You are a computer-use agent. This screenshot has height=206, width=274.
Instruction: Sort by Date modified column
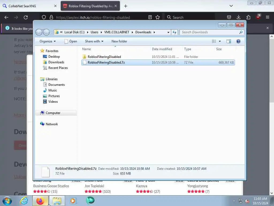click(162, 49)
